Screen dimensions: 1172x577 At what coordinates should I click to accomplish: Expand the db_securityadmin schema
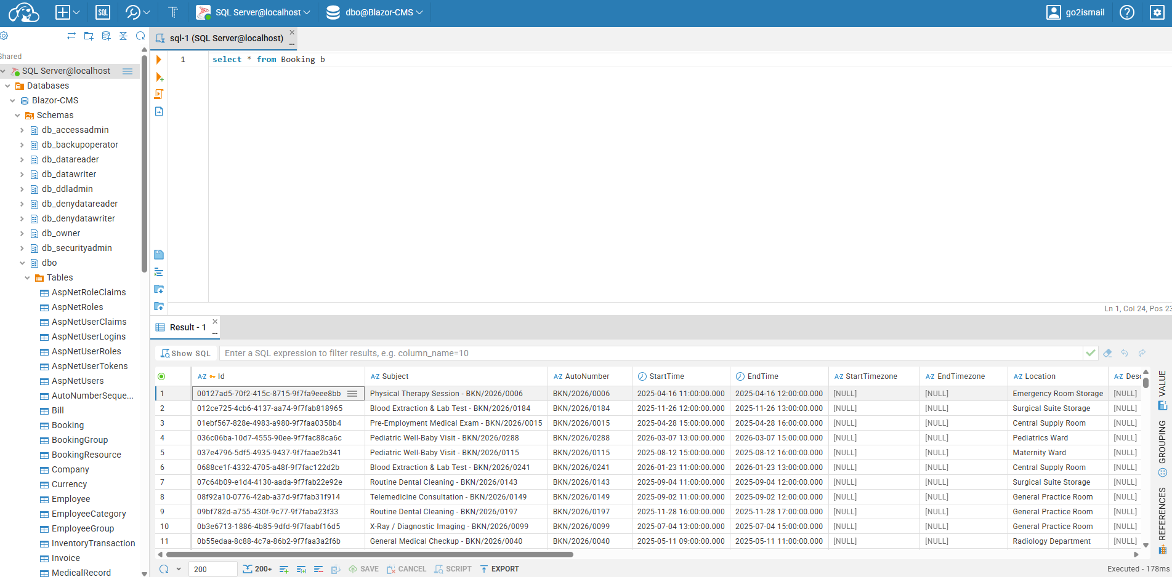[x=22, y=249]
